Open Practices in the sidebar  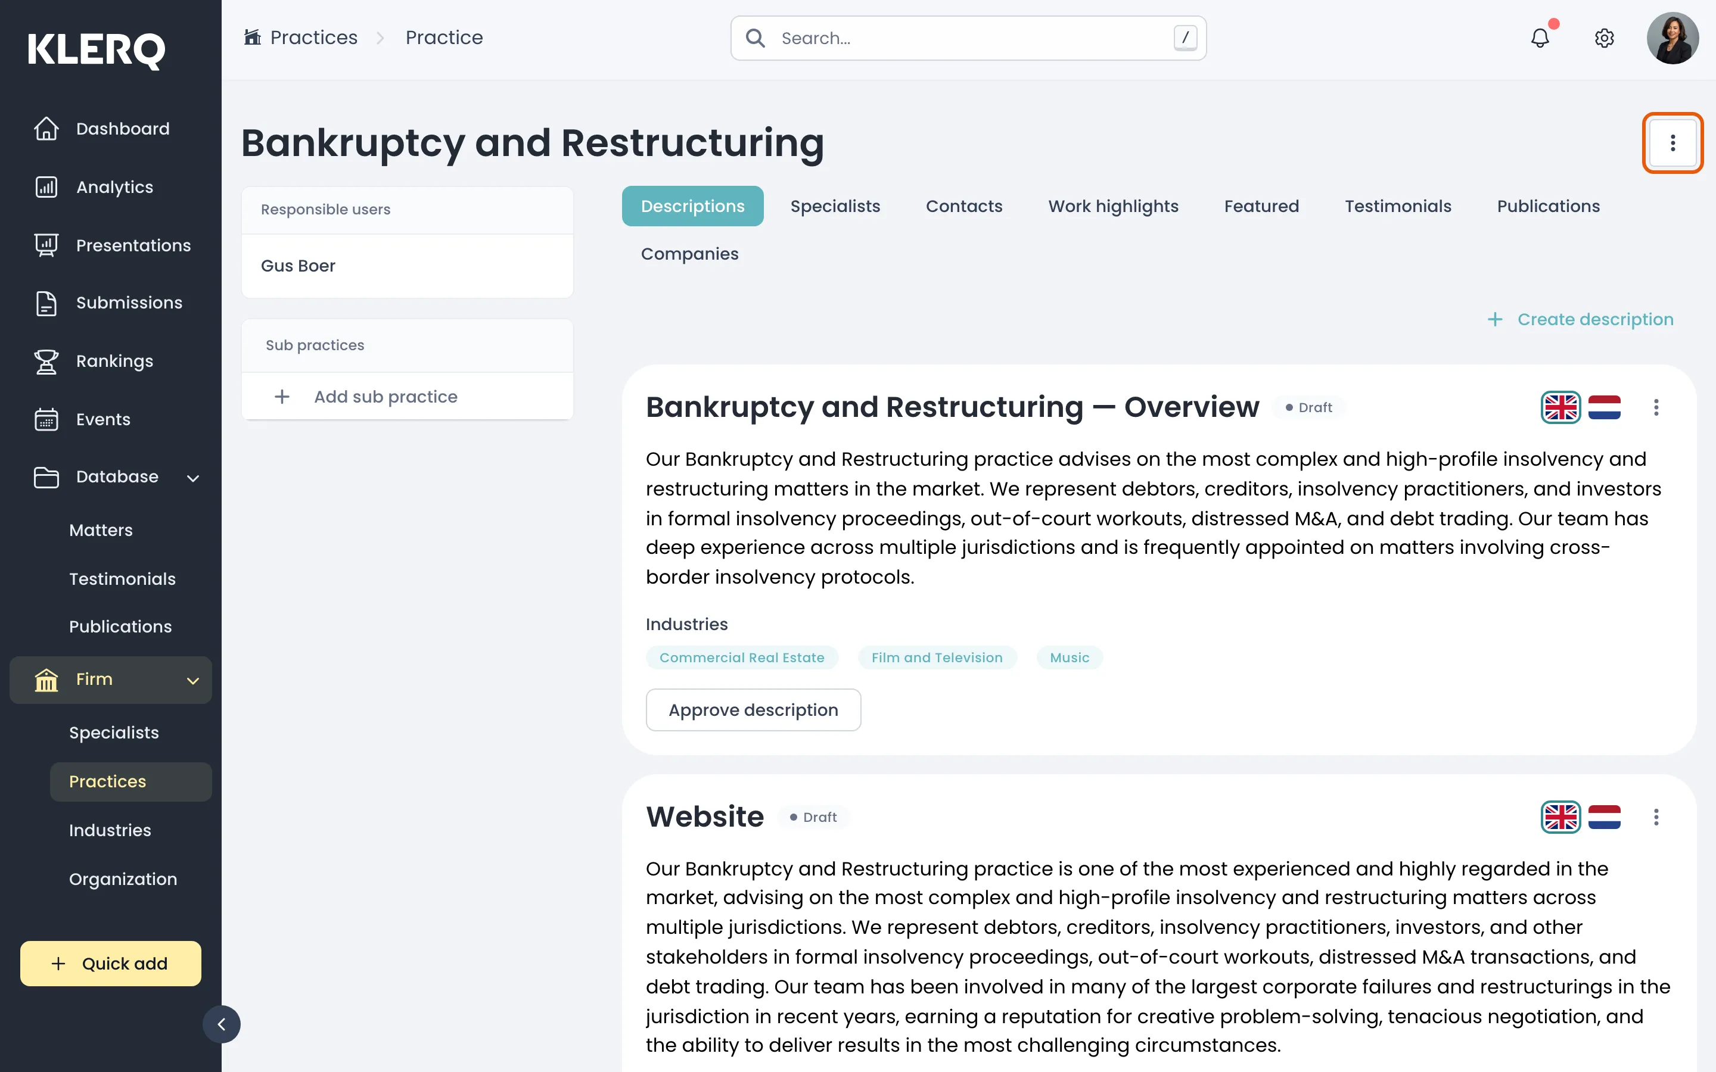tap(131, 782)
